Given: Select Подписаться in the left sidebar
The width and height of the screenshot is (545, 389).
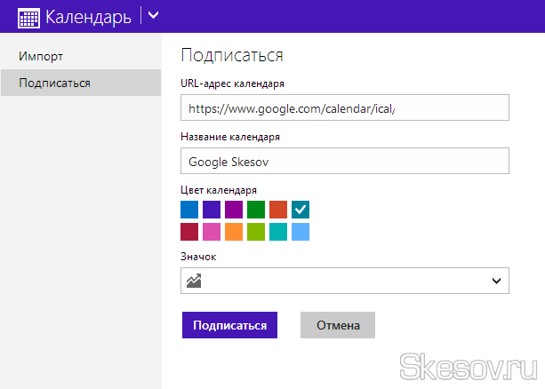Looking at the screenshot, I should tap(53, 83).
